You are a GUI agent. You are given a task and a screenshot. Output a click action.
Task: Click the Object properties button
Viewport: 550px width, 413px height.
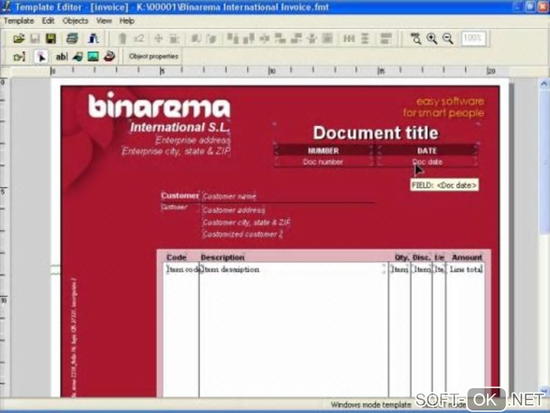tap(154, 56)
